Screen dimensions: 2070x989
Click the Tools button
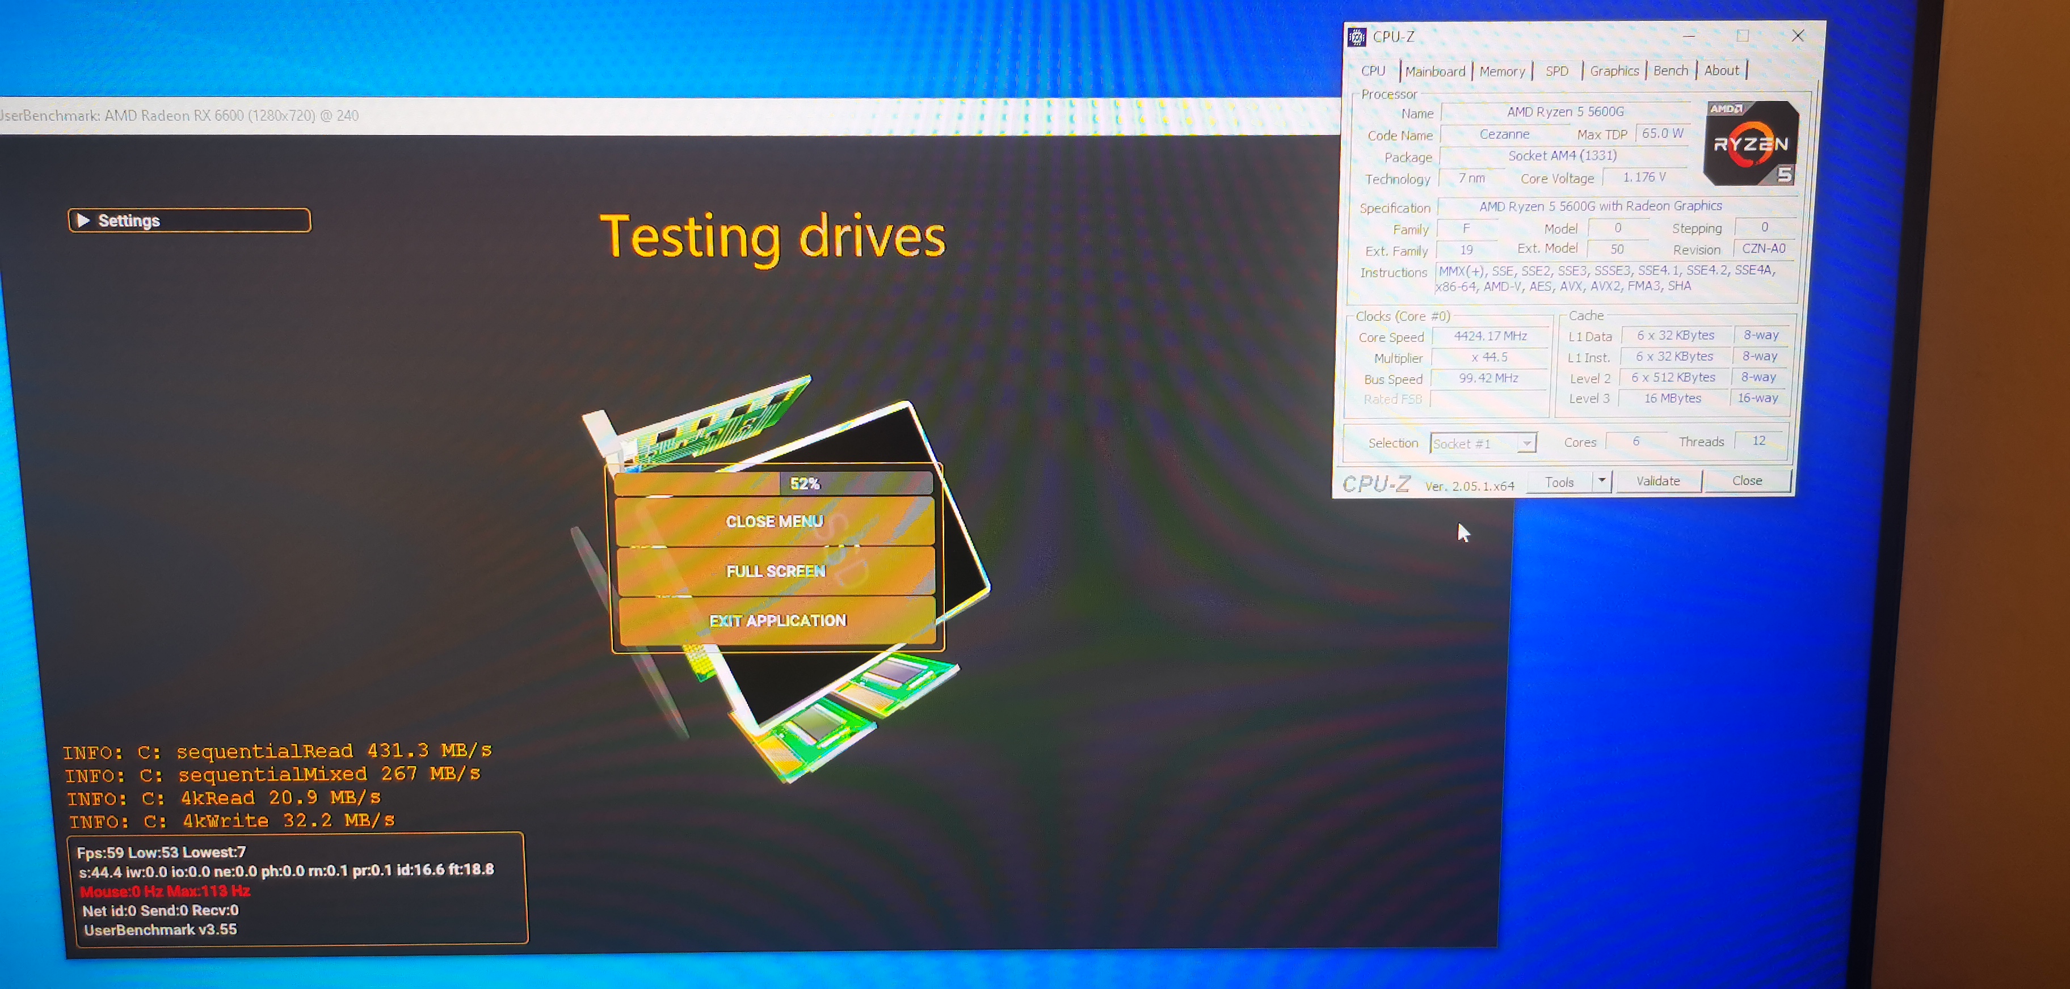(1559, 481)
